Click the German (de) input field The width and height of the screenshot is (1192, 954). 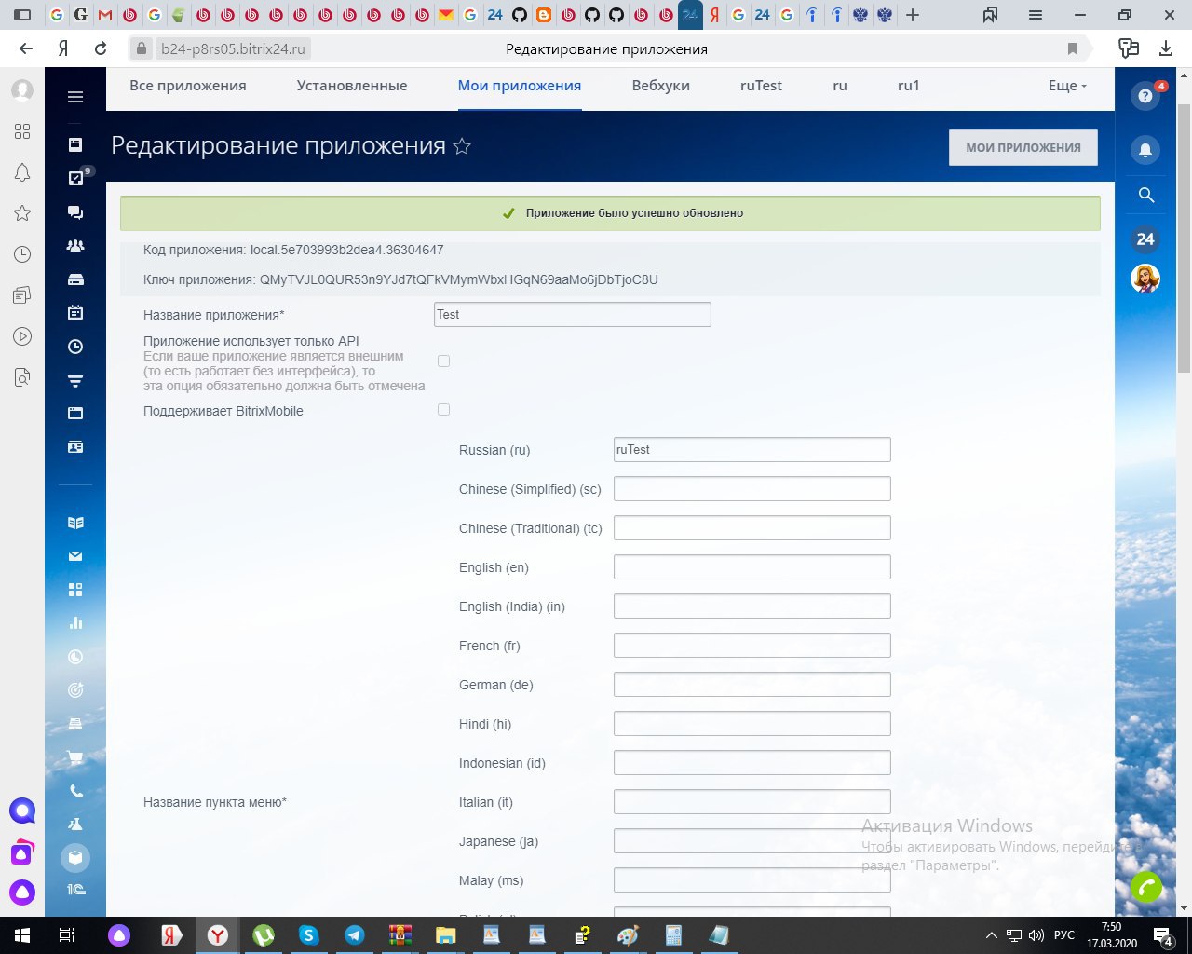[x=752, y=685]
